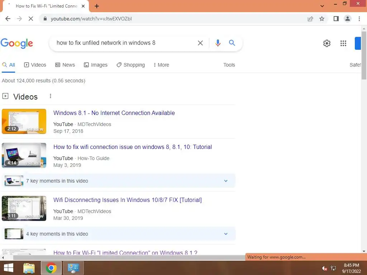
Task: Open 'Windows 8.1 - No Internet Connection Available' link
Action: click(x=114, y=113)
